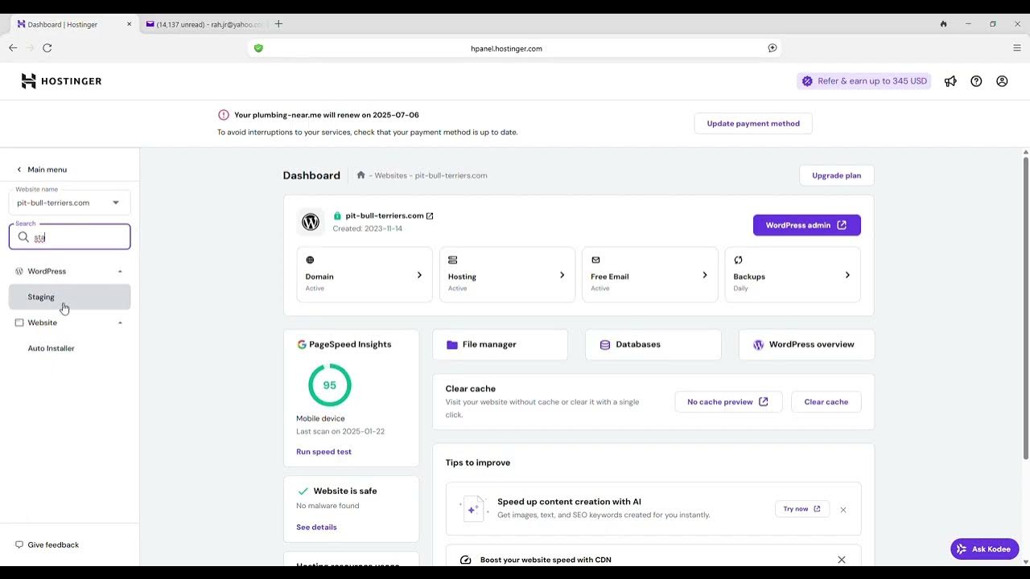
Task: Click the Clear cache button
Action: [x=826, y=402]
